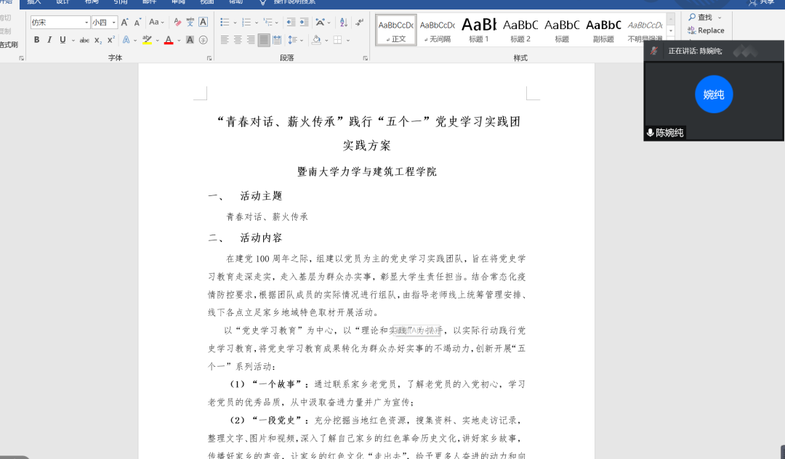Click the 格式刷 format painter

(x=9, y=44)
